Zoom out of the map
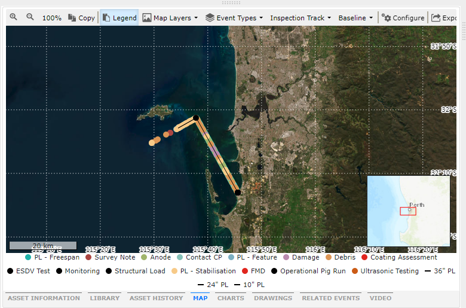The height and width of the screenshot is (308, 466). tap(30, 17)
